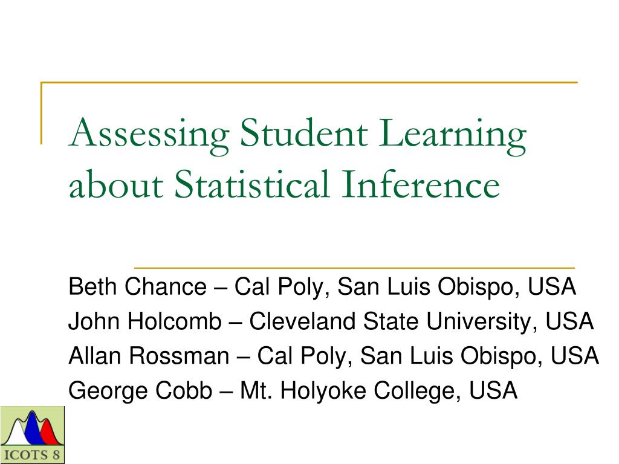Click the Beth Chance author line
The image size is (619, 464).
click(322, 287)
